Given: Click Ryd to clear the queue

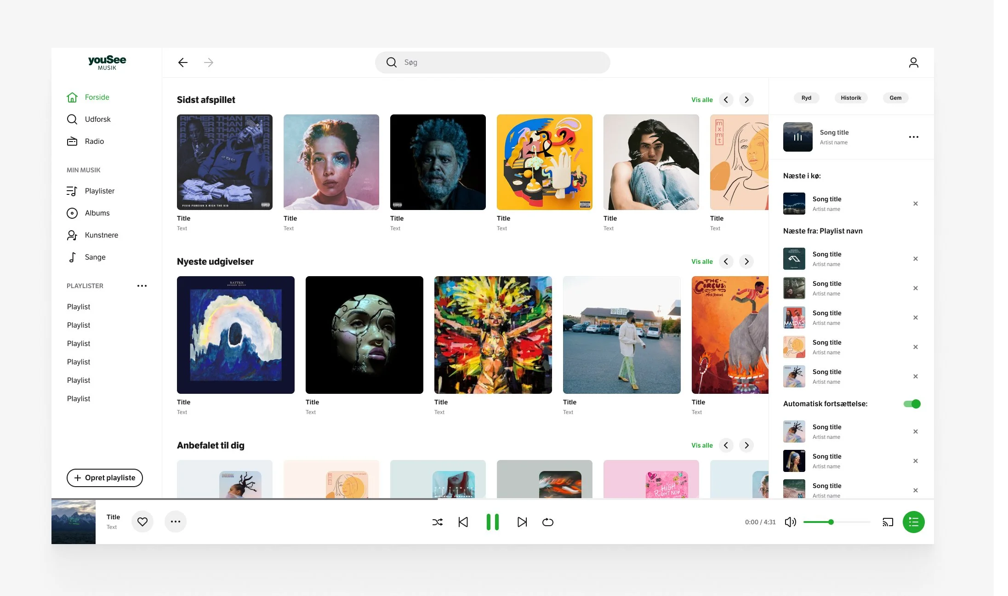Looking at the screenshot, I should [806, 98].
